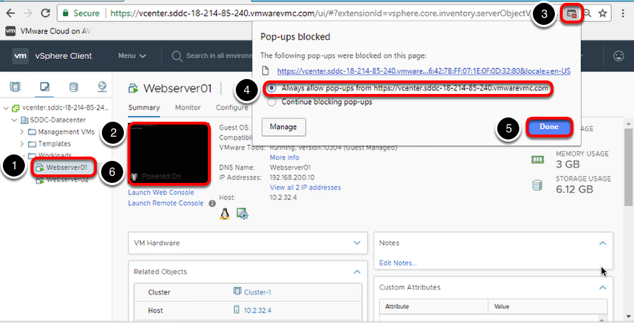634x326 pixels.
Task: Click the VM settings gear icon beside penguin
Action: pyautogui.click(x=242, y=214)
